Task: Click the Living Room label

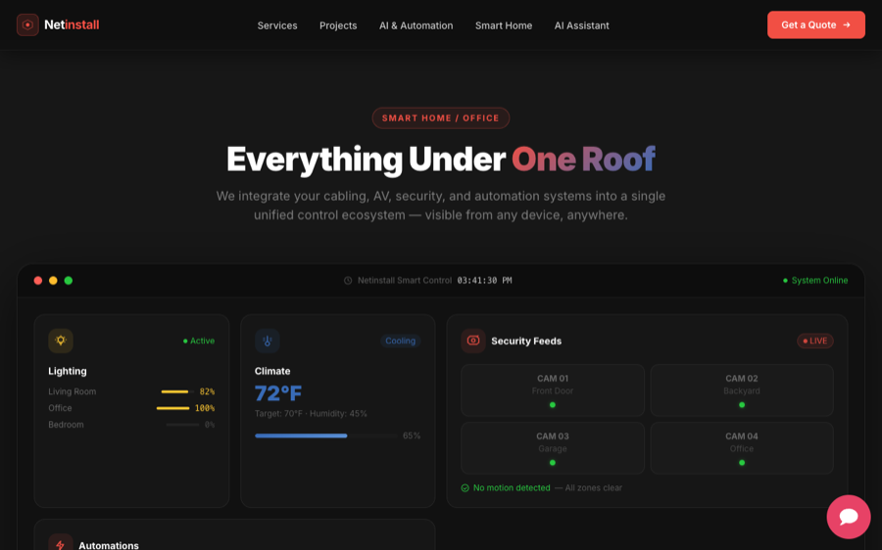Action: pos(72,391)
